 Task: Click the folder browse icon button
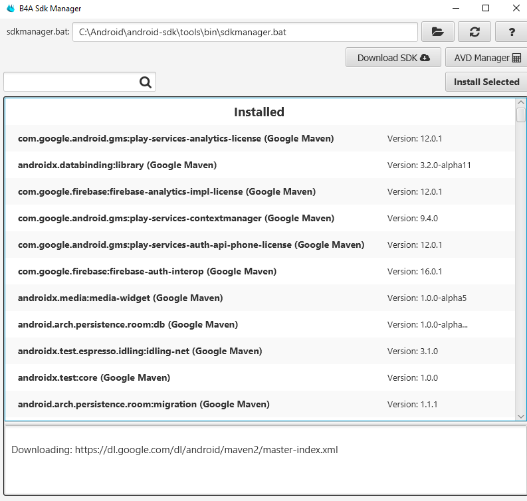pyautogui.click(x=437, y=32)
